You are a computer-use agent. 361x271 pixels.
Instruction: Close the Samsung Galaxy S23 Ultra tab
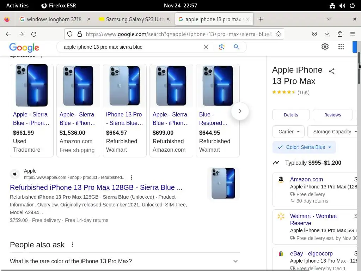[168, 19]
